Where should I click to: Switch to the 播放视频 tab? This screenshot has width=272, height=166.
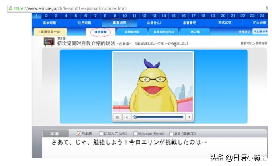pos(100,32)
